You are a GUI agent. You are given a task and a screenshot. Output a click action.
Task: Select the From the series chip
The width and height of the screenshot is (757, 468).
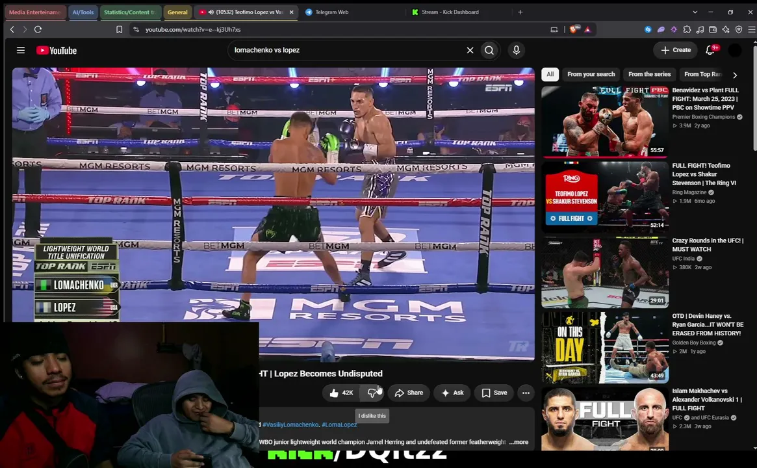(649, 74)
